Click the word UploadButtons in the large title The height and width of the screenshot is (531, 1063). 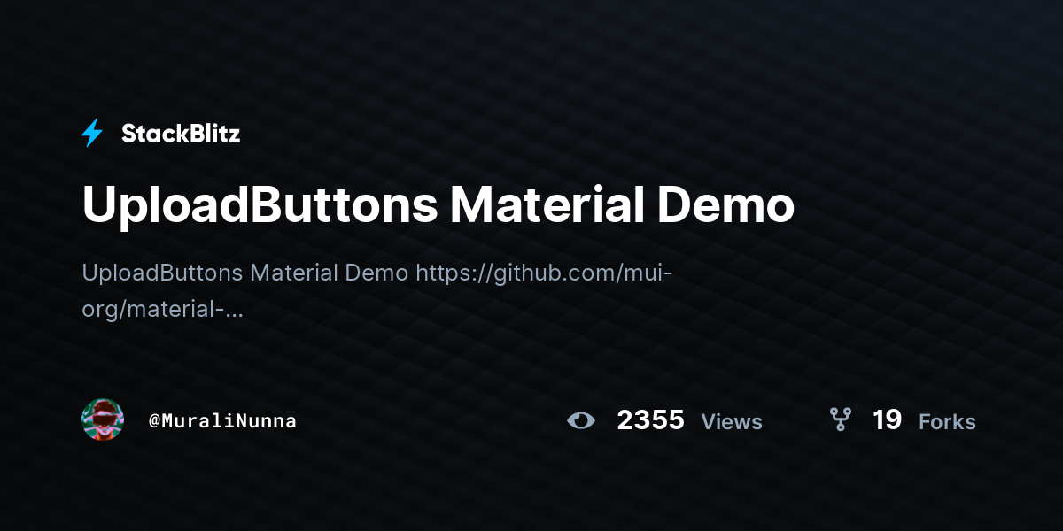(x=260, y=206)
